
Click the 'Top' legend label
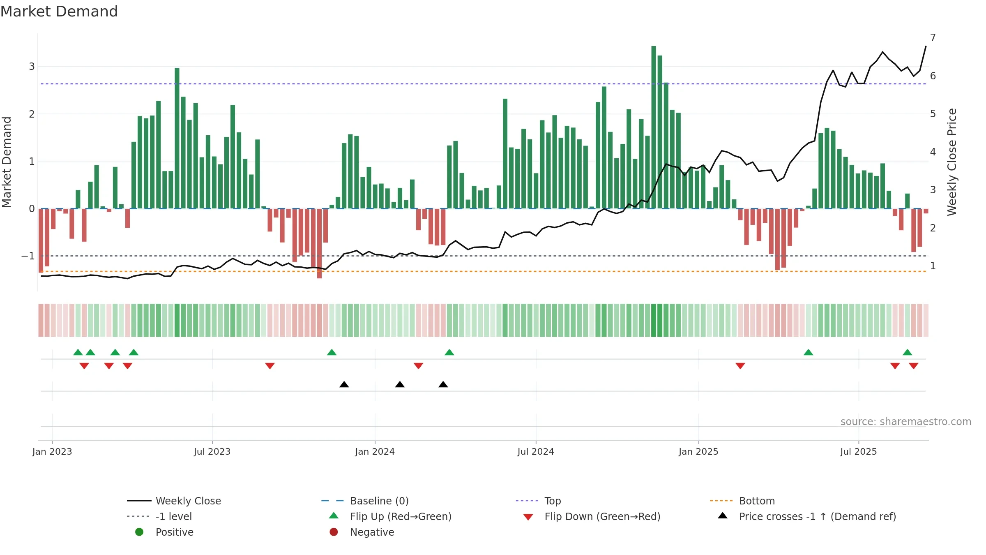(x=553, y=501)
